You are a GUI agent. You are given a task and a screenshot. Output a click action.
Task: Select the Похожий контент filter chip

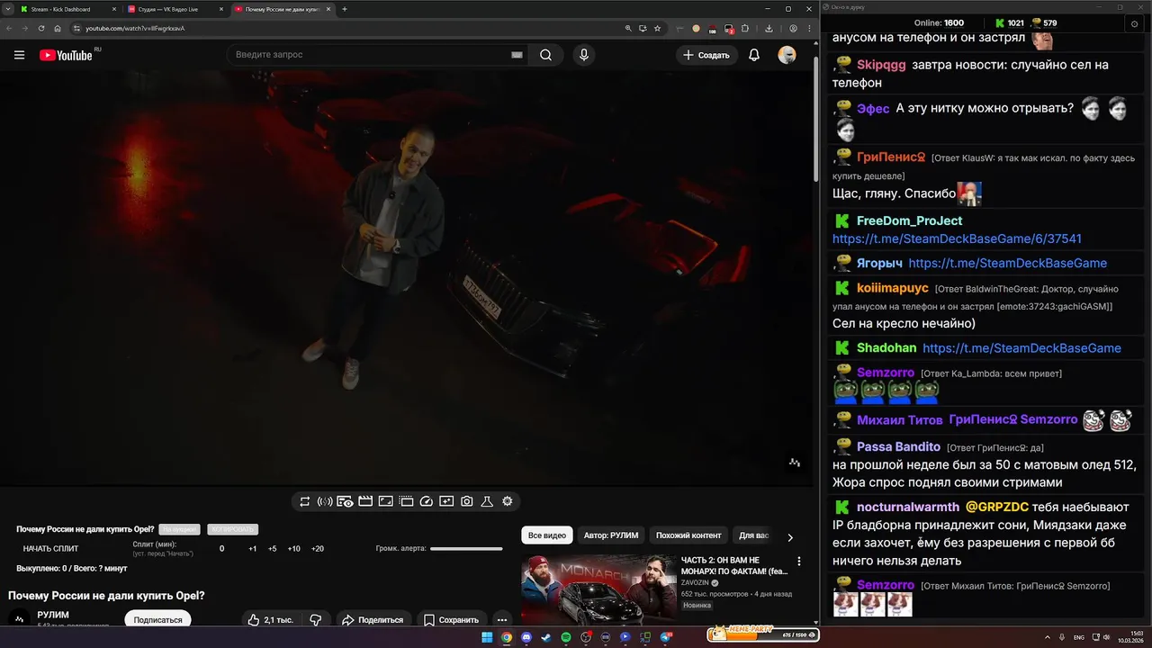tap(688, 535)
